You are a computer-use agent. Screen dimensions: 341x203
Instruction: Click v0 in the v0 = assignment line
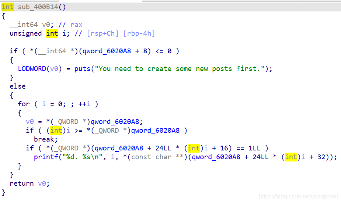[x=30, y=122]
